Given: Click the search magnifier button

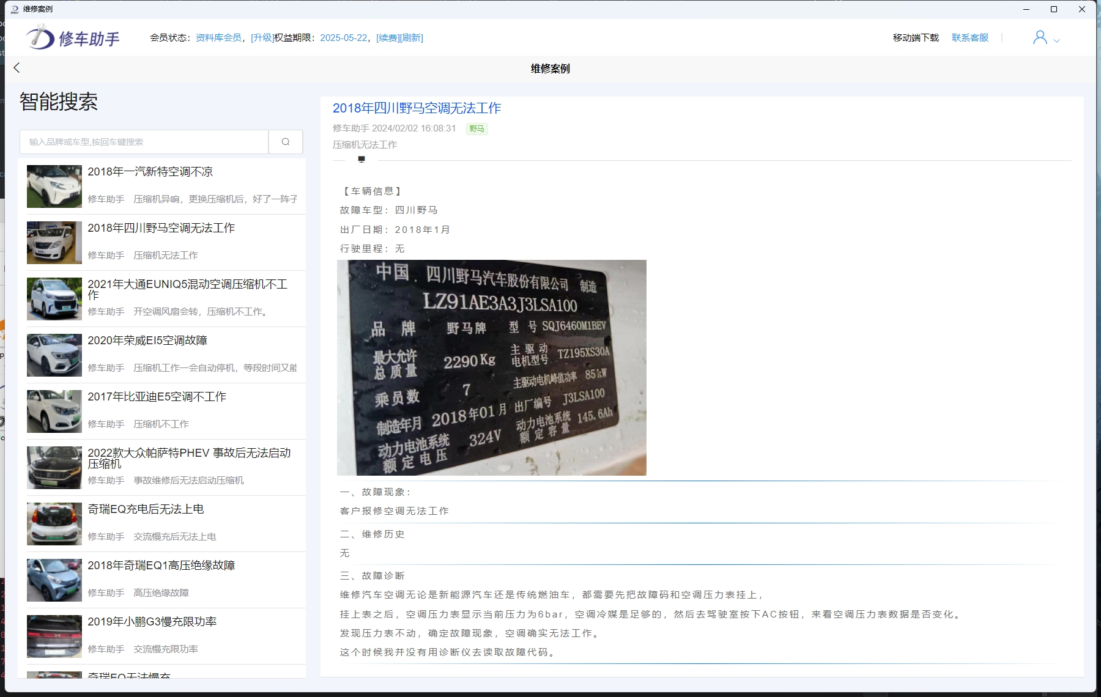Looking at the screenshot, I should (286, 142).
